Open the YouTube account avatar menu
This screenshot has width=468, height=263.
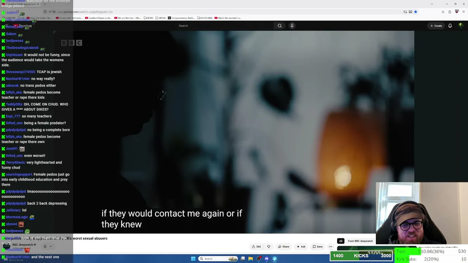pos(461,26)
